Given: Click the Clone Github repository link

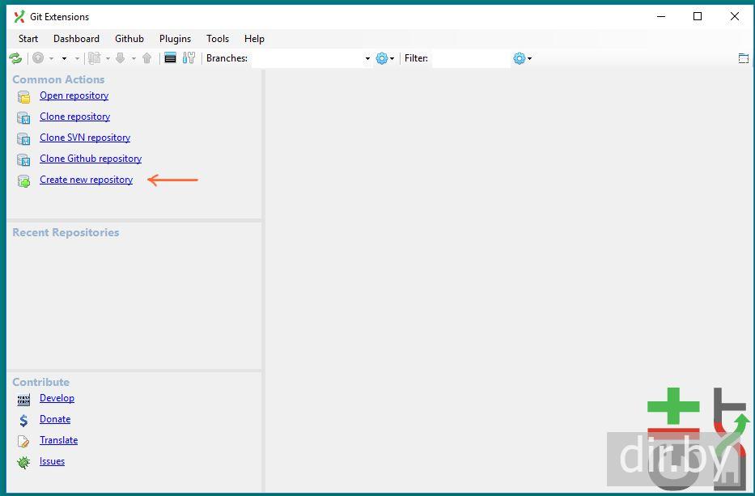Looking at the screenshot, I should (x=91, y=159).
